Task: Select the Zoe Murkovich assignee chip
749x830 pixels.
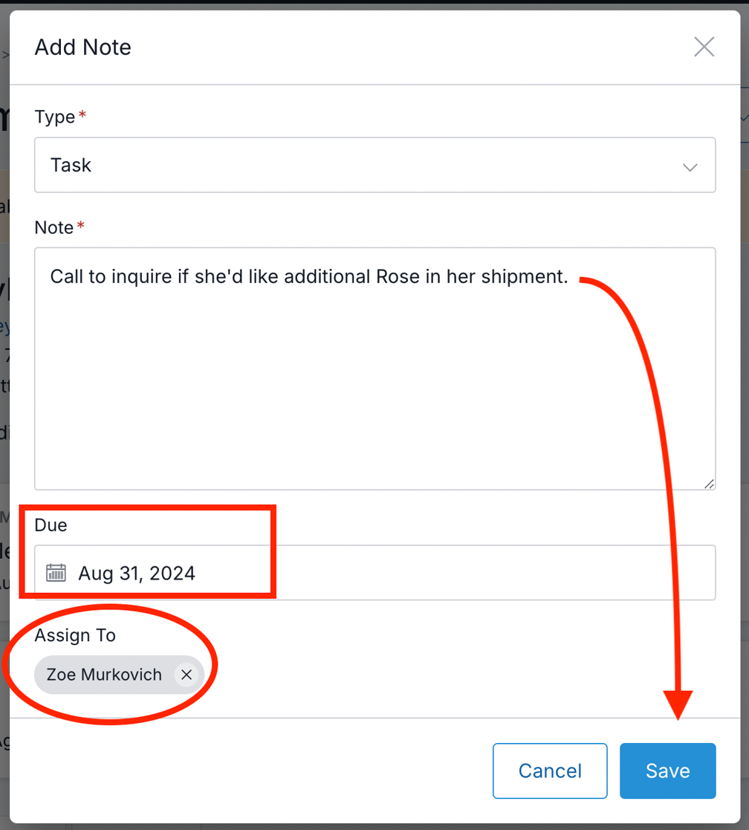Action: [x=104, y=675]
